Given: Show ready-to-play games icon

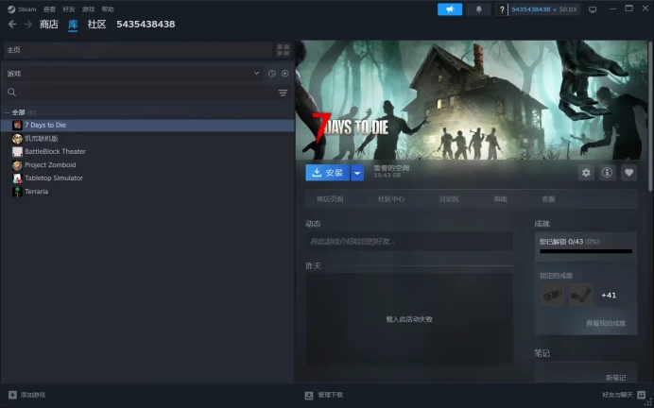Looking at the screenshot, I should [284, 74].
